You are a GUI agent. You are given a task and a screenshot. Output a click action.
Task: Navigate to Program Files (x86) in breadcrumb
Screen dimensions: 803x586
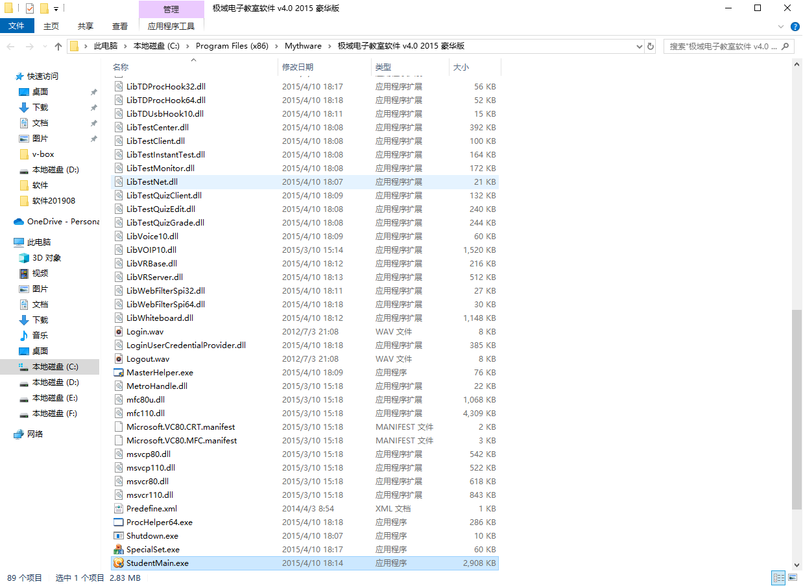click(232, 46)
